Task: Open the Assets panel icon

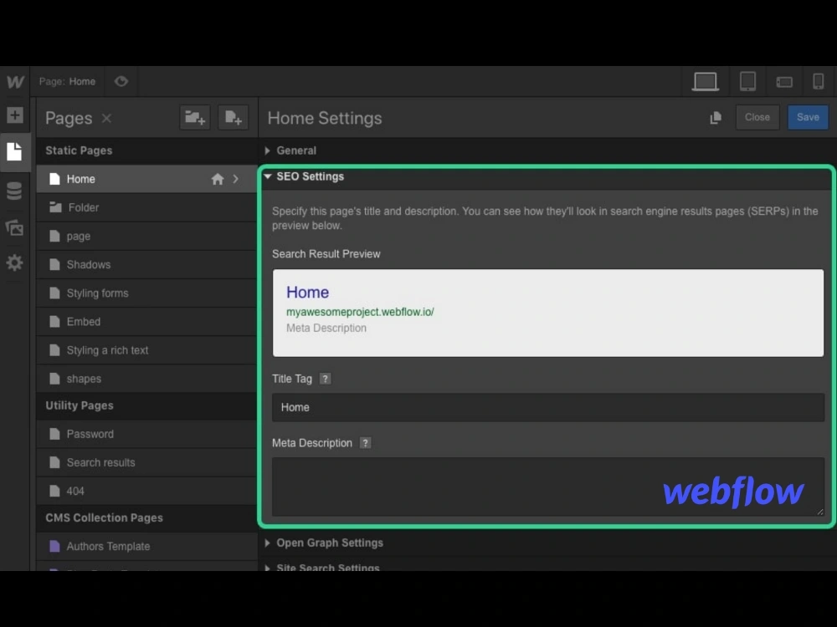Action: point(14,227)
